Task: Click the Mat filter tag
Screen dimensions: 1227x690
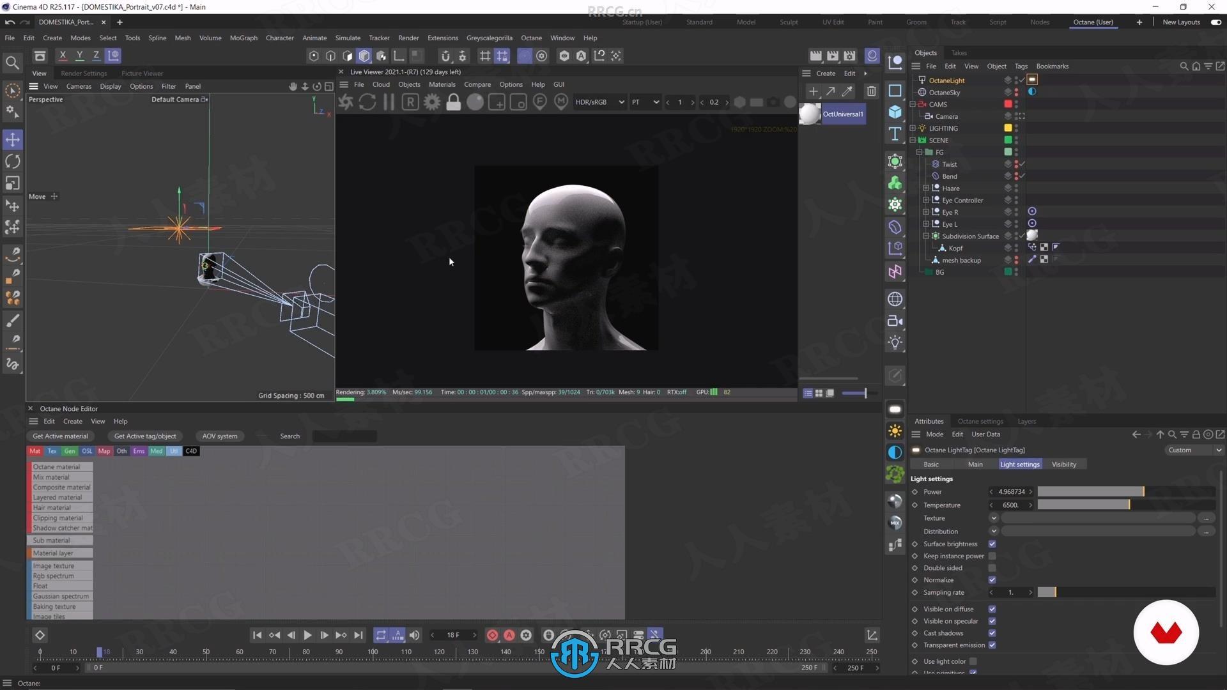Action: (35, 451)
